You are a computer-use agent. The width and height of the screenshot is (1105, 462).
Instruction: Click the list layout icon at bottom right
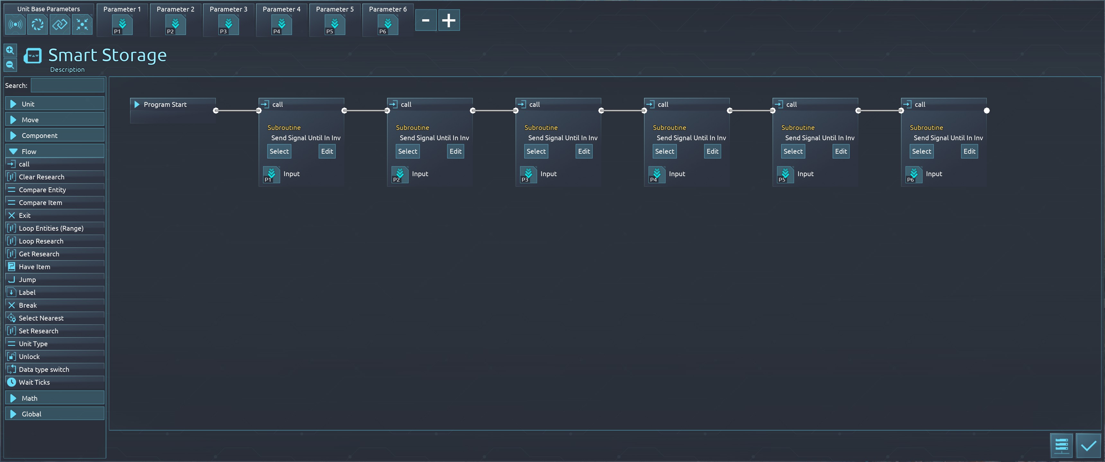(1061, 446)
